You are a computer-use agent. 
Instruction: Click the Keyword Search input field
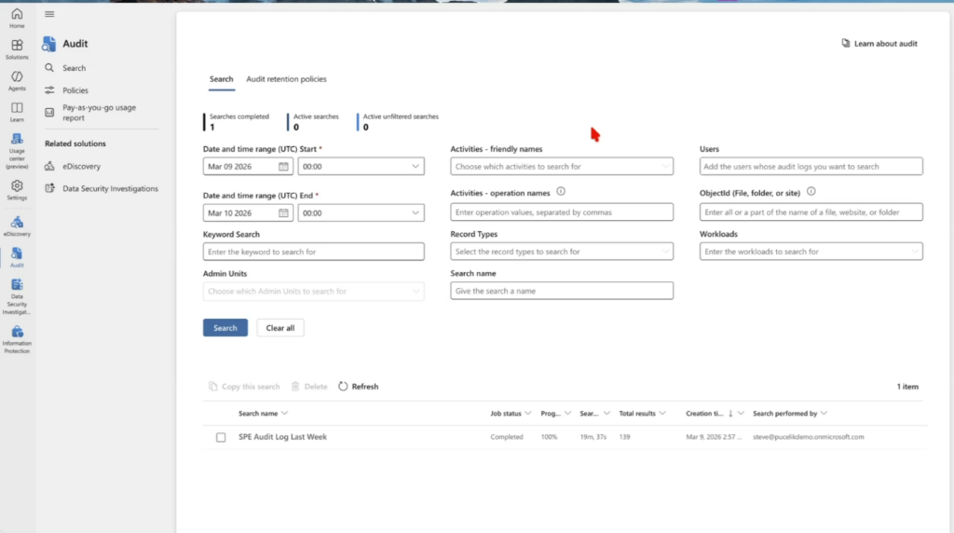coord(313,252)
